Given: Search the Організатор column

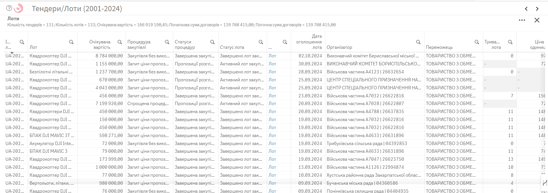Looking at the screenshot, I should point(418,42).
